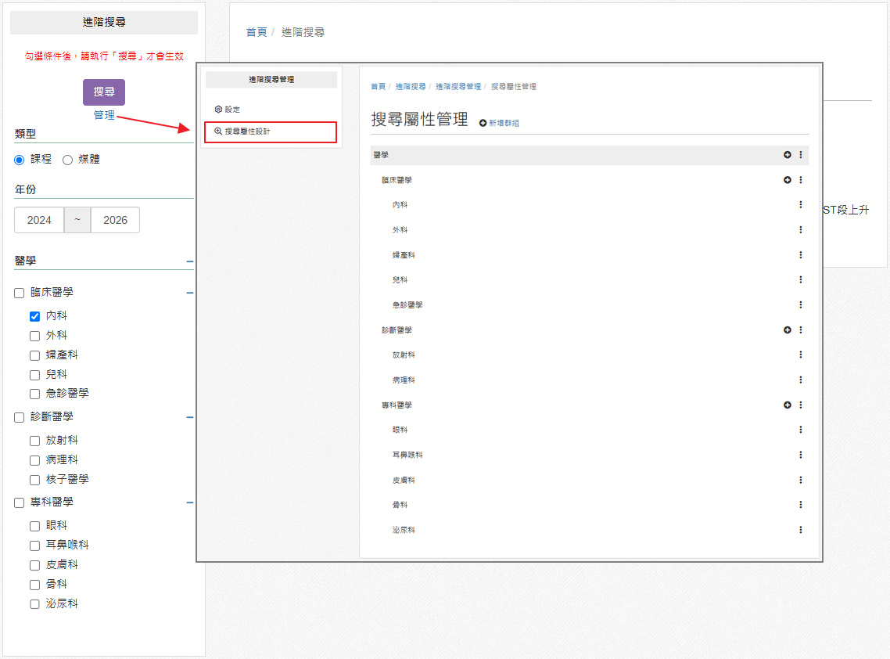Screen dimensions: 890x659
Task: Open the 管理 link under search button
Action: click(x=104, y=115)
